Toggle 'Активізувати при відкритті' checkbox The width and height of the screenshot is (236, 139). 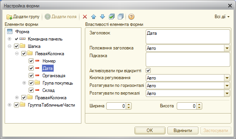tap(148, 70)
